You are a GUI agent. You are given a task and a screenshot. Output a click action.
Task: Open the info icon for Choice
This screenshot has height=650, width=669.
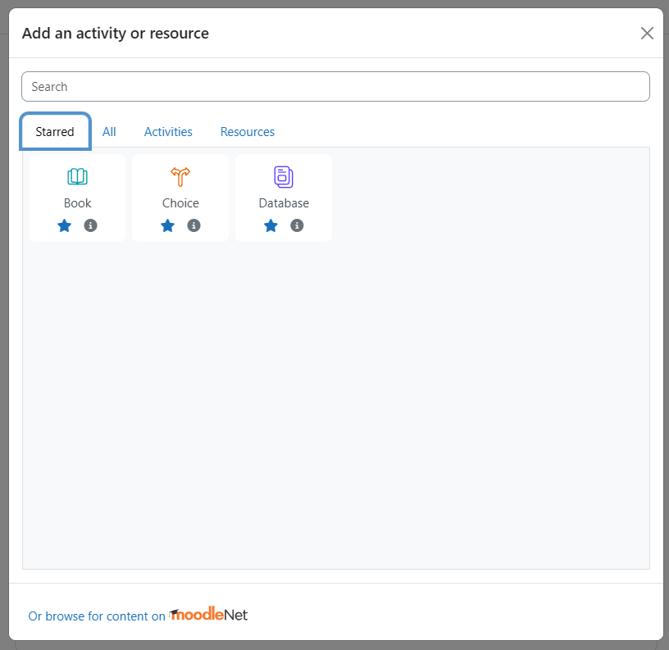click(193, 225)
